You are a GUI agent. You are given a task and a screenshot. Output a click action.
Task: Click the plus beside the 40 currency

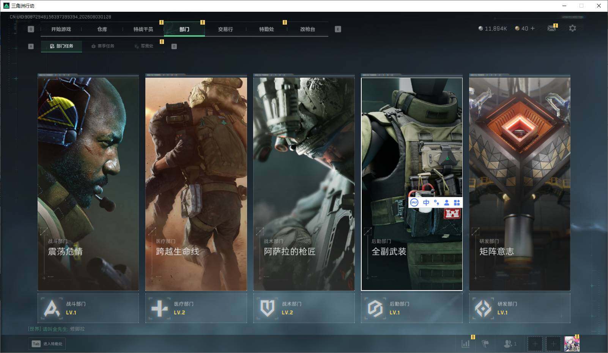(x=532, y=28)
